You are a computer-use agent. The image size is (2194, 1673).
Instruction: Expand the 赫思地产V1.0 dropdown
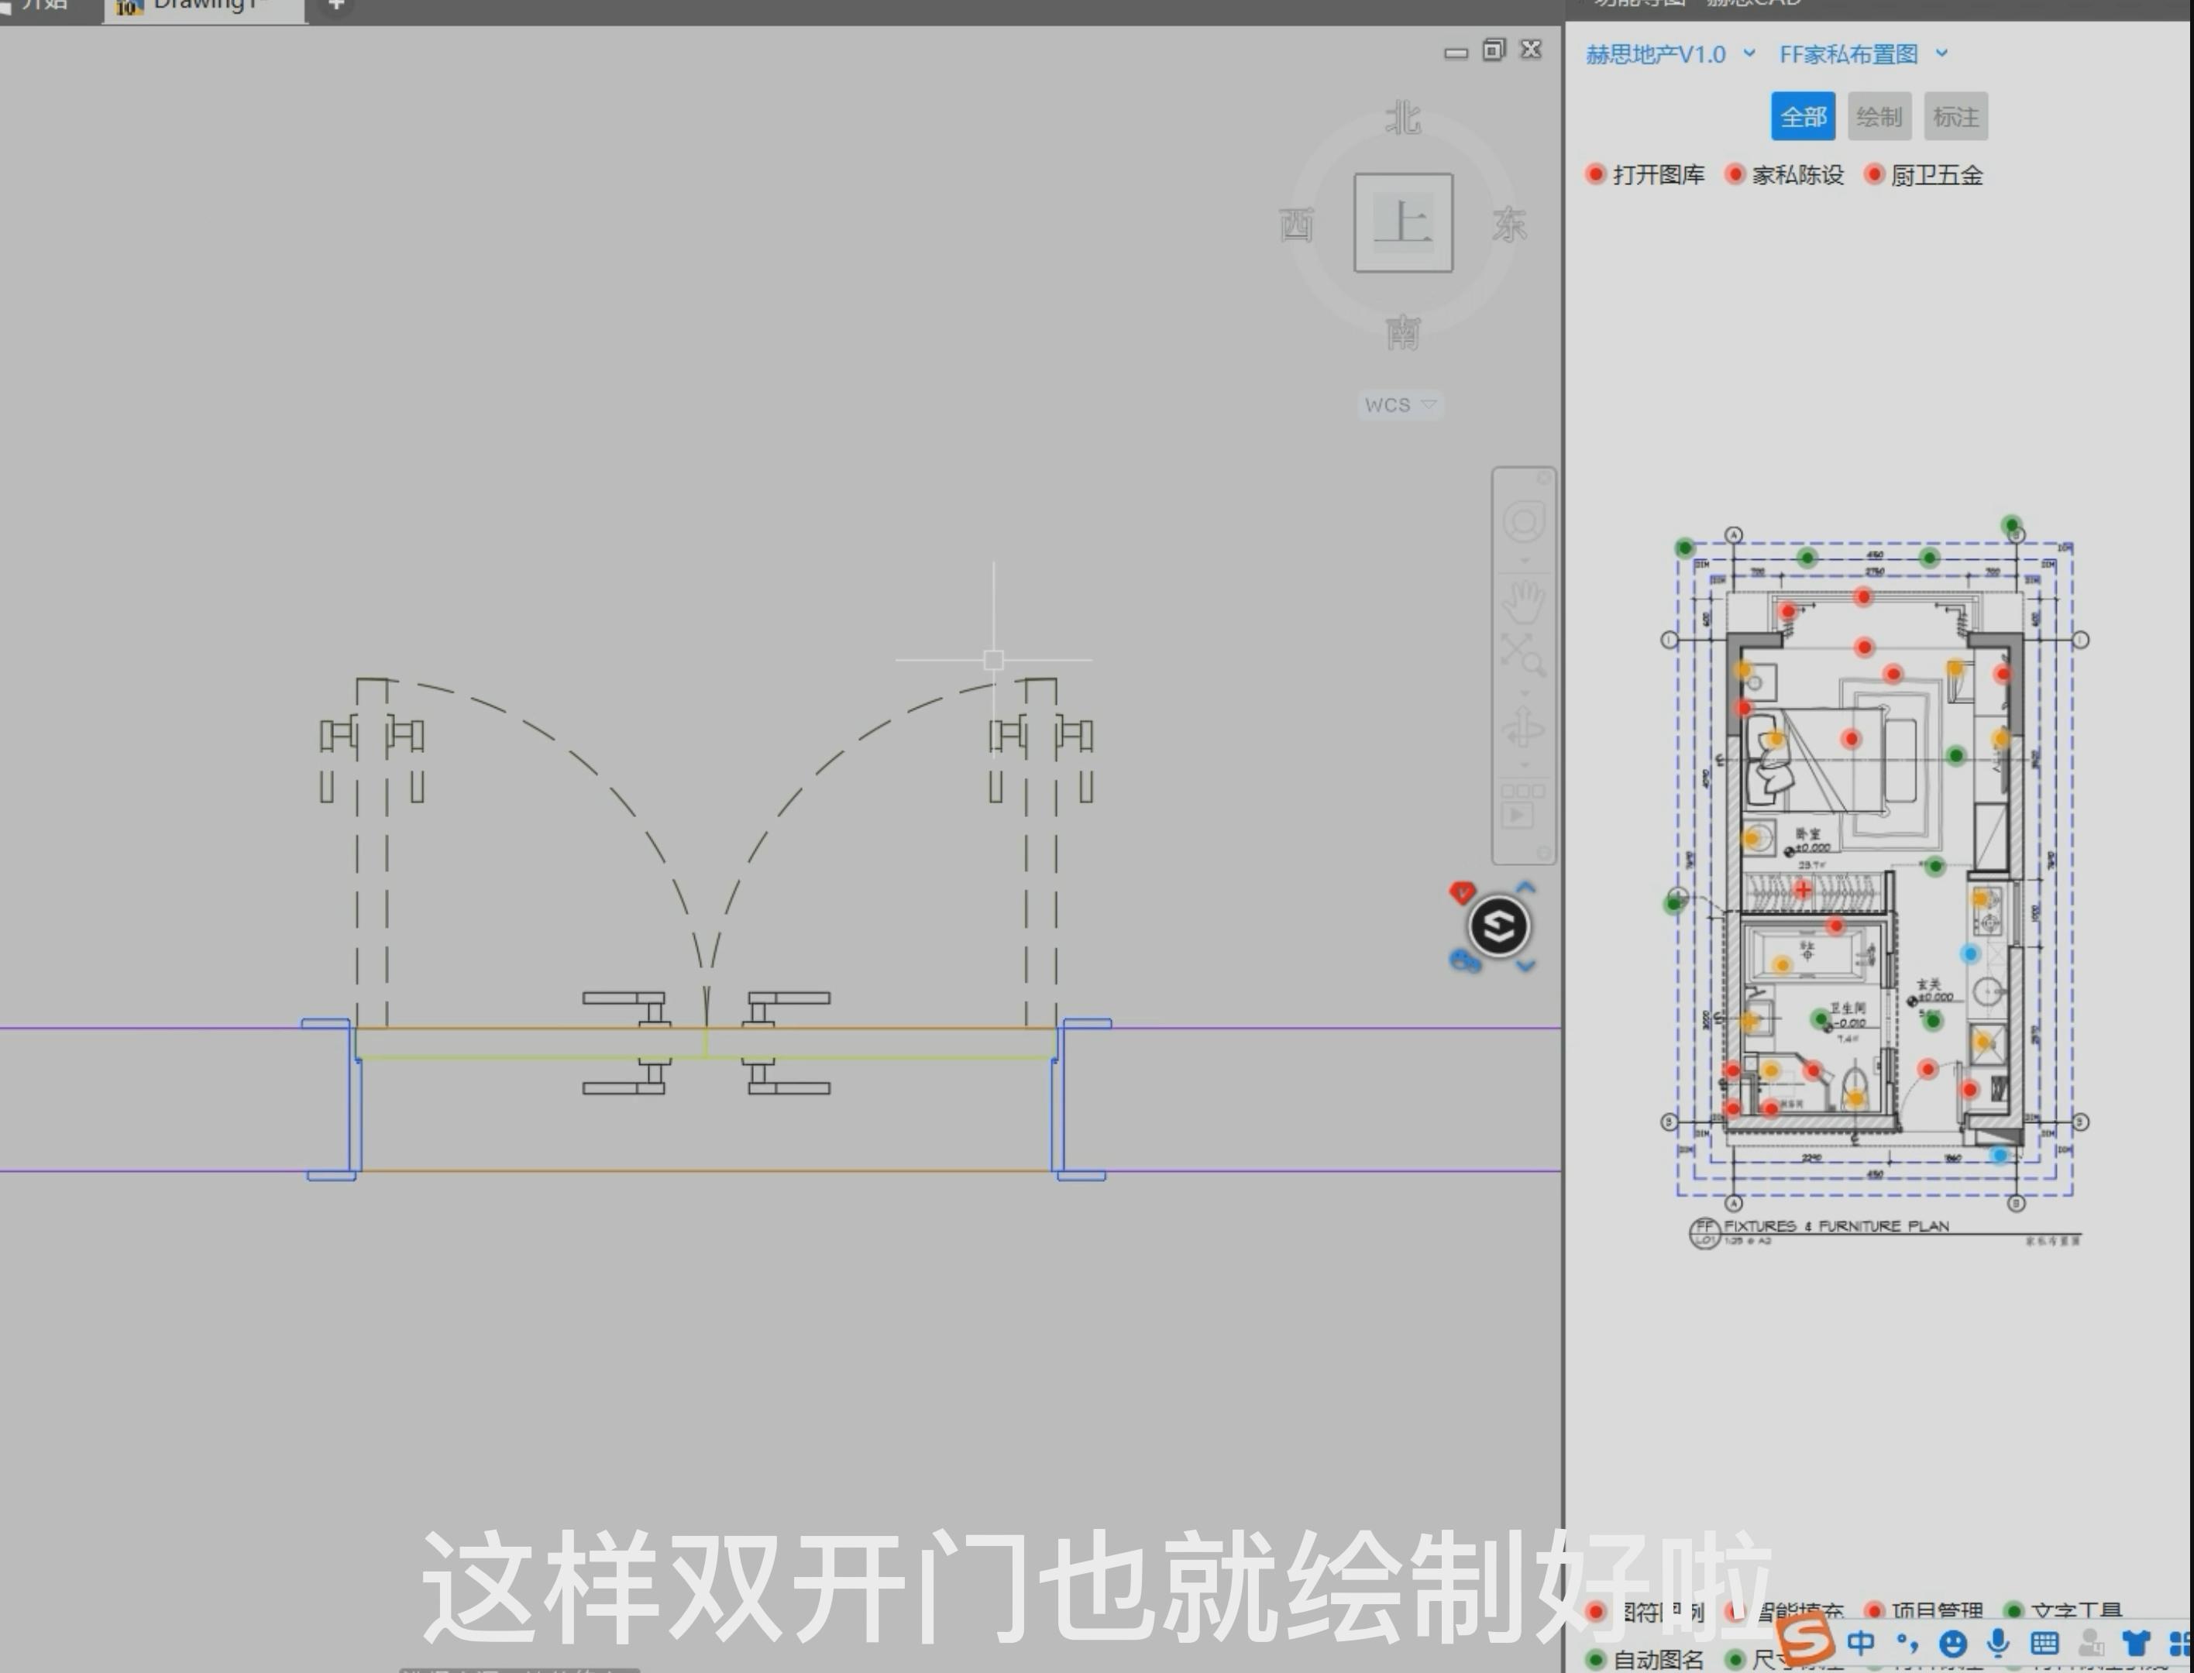1668,55
